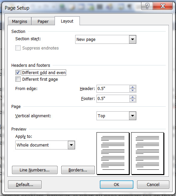Click the right preview page thumbnail

147,153
